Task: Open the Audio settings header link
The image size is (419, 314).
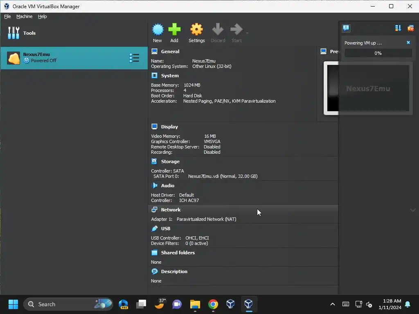Action: click(167, 186)
